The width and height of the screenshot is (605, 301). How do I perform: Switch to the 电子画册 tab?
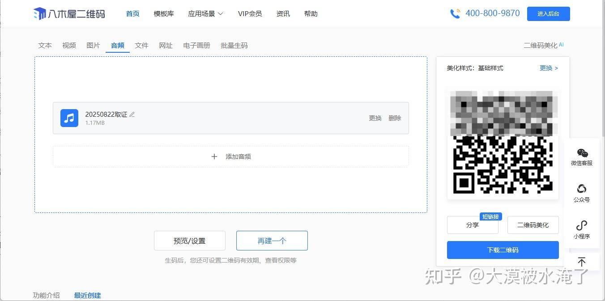(x=197, y=45)
